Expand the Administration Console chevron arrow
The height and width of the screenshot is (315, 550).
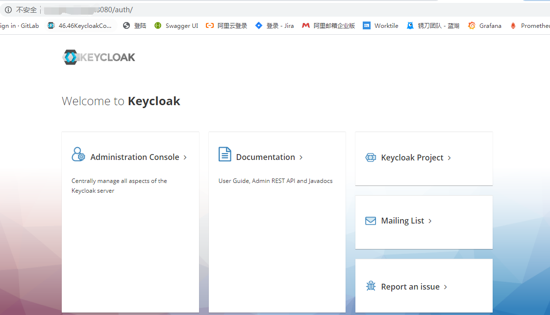[185, 157]
